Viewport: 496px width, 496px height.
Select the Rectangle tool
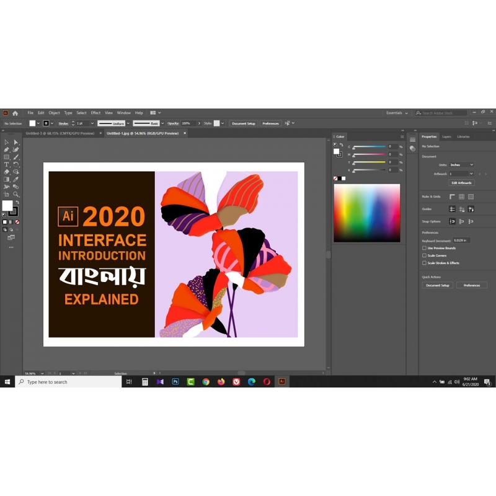(6, 157)
